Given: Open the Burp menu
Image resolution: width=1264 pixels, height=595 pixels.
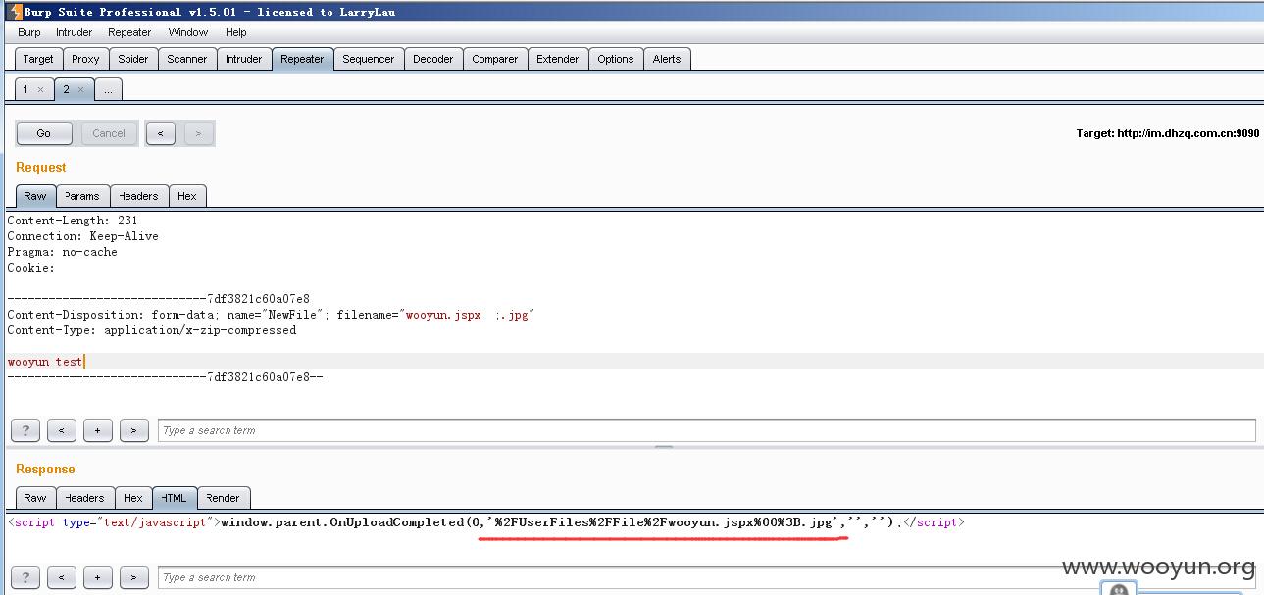Looking at the screenshot, I should click(29, 32).
